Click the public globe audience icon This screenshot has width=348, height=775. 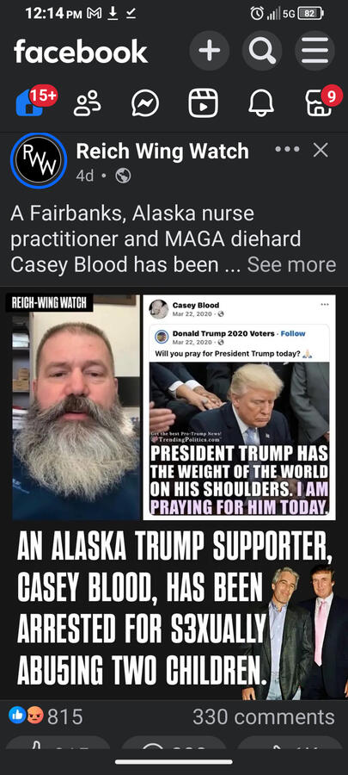(x=123, y=176)
